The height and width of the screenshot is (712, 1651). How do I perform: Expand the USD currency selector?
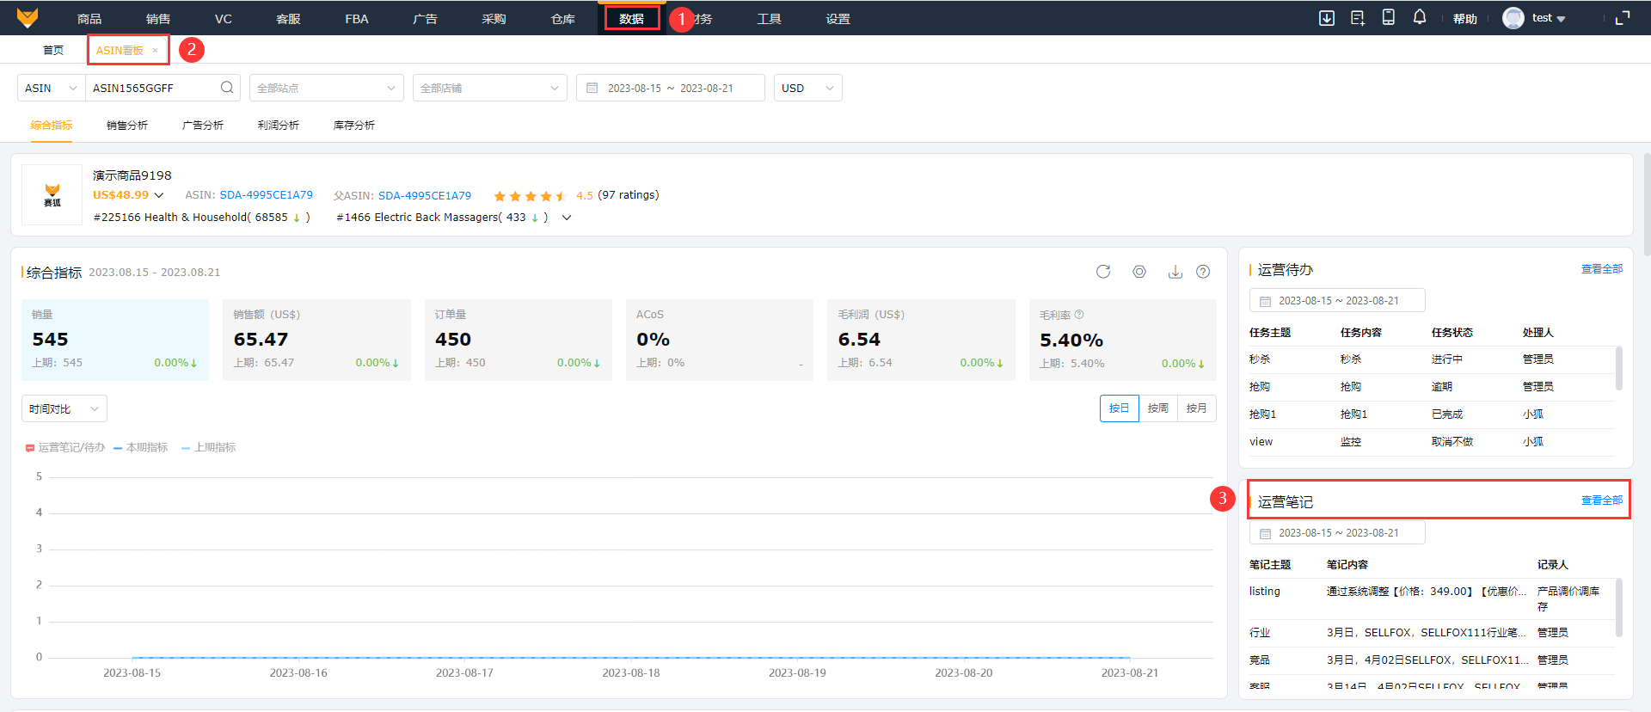[807, 88]
